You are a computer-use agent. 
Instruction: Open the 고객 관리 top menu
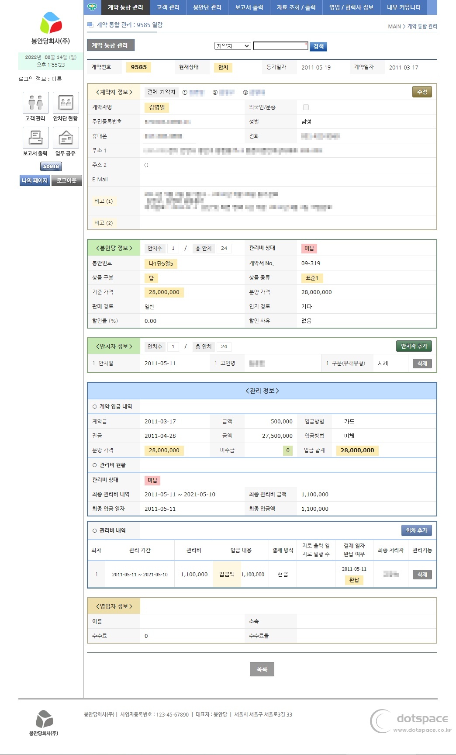tap(168, 7)
